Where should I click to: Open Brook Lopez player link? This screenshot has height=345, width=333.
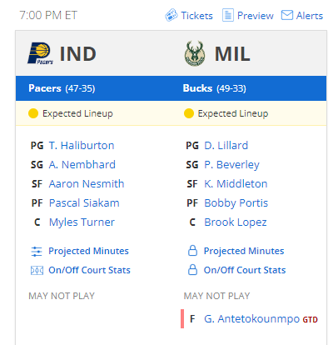tap(236, 222)
